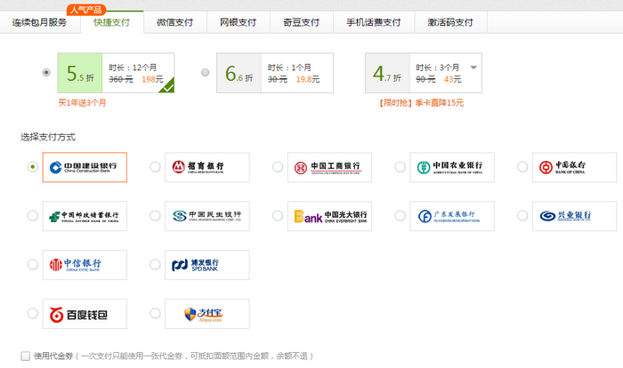Choose the China Minsheng Bank logo card
This screenshot has width=623, height=368.
click(x=207, y=216)
